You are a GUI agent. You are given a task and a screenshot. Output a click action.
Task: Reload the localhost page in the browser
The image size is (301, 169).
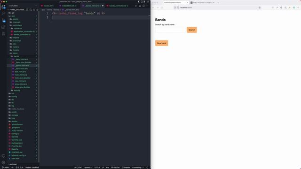click(162, 8)
